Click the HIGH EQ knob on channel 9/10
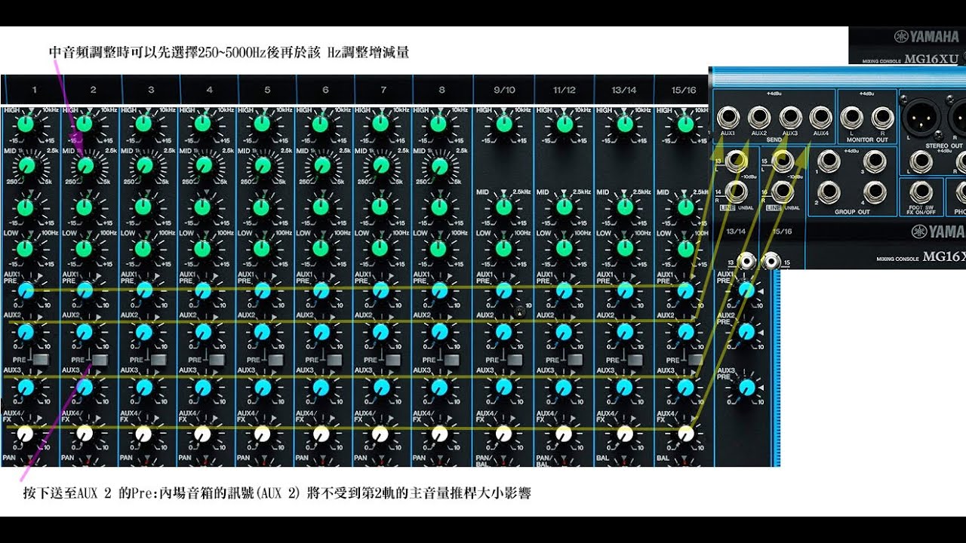 [503, 124]
